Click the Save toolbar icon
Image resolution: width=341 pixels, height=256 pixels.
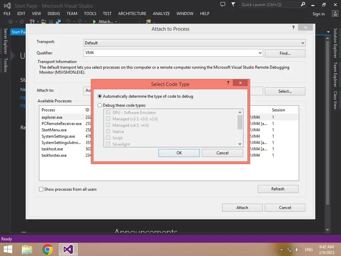point(51,22)
